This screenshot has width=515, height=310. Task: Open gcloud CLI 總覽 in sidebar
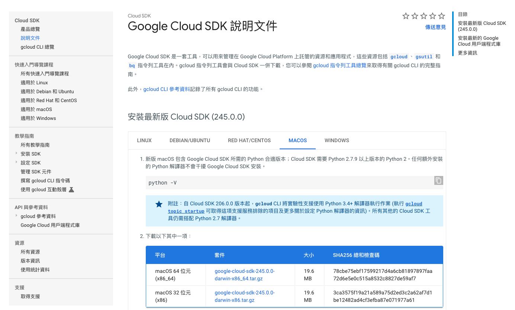(38, 47)
